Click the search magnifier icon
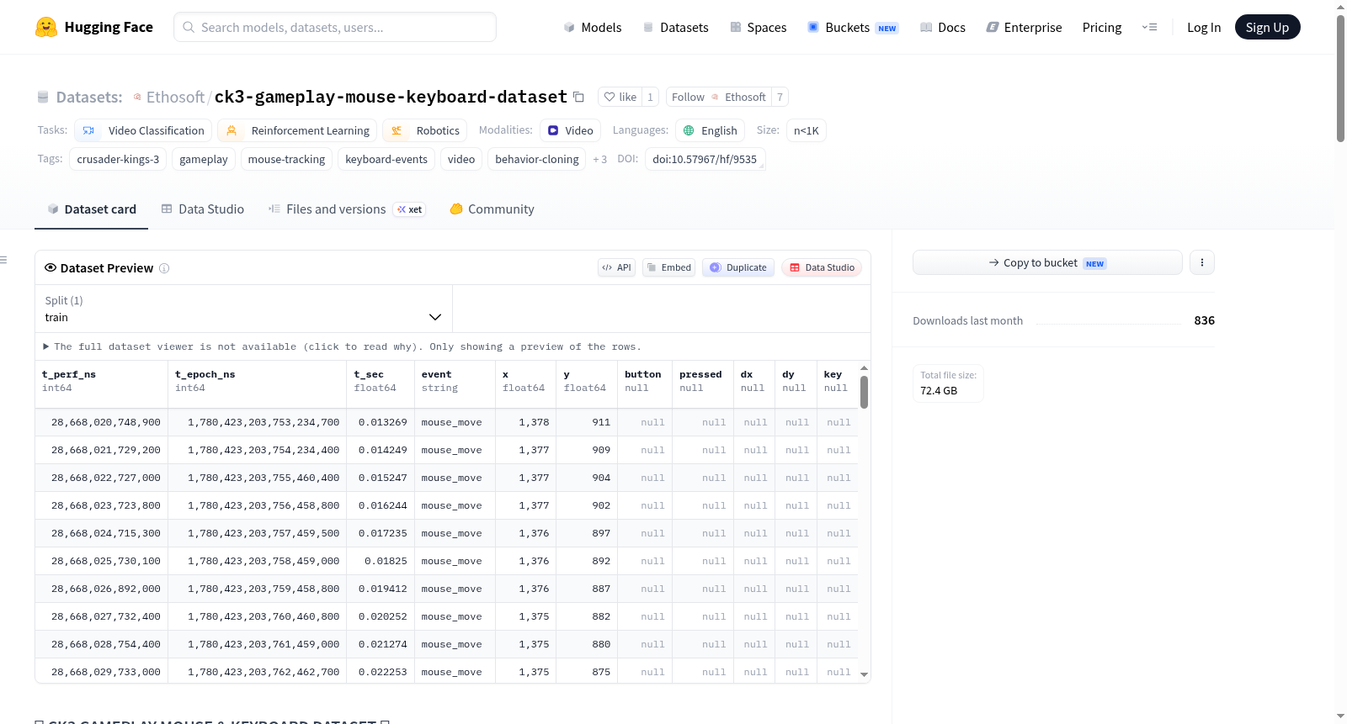 click(189, 27)
